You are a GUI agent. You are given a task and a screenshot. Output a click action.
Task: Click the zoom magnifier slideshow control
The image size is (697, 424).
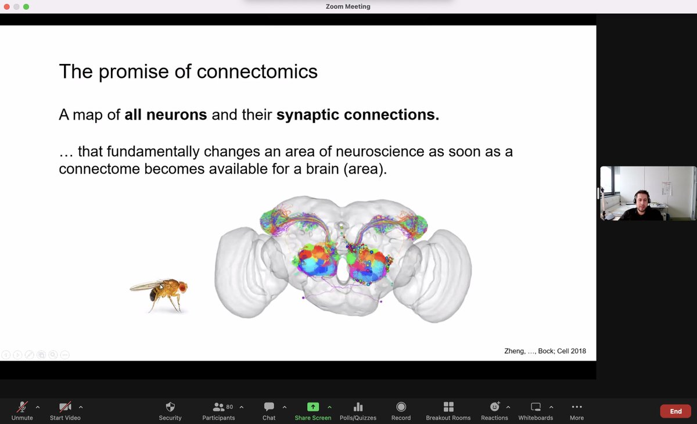[x=53, y=354]
